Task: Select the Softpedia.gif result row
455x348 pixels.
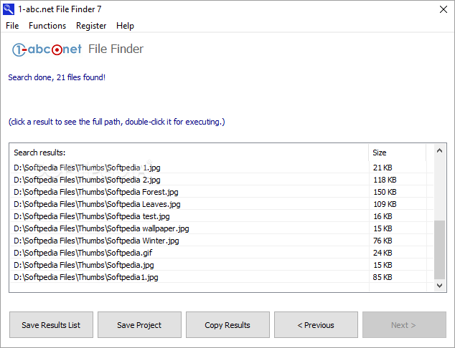Action: pos(222,253)
